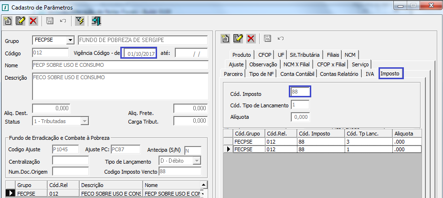The image size is (443, 198).
Task: Click the Edit record icon in main toolbar
Action: click(21, 21)
